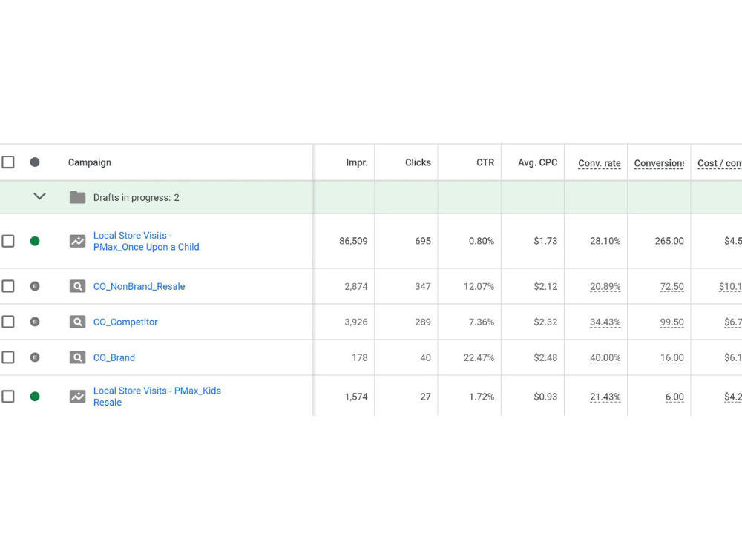Click the search campaign icon beside CO_NonBrand_Resale
This screenshot has width=742, height=556.
(x=78, y=286)
